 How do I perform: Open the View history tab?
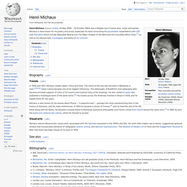click(140, 9)
